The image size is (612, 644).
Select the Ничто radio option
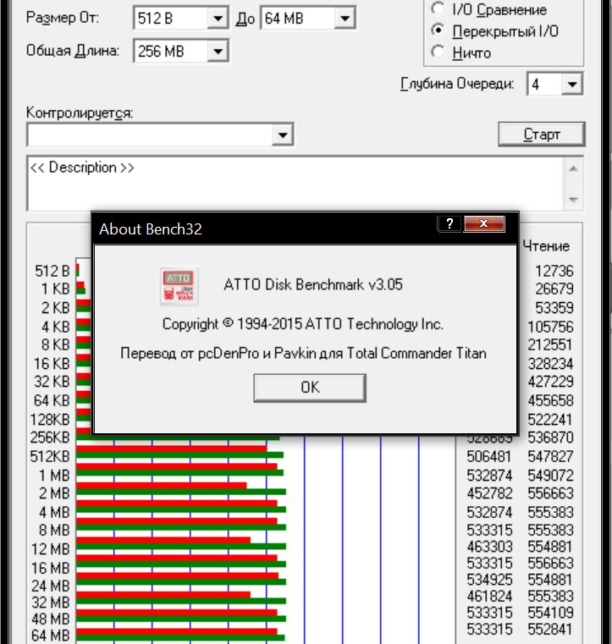point(438,52)
